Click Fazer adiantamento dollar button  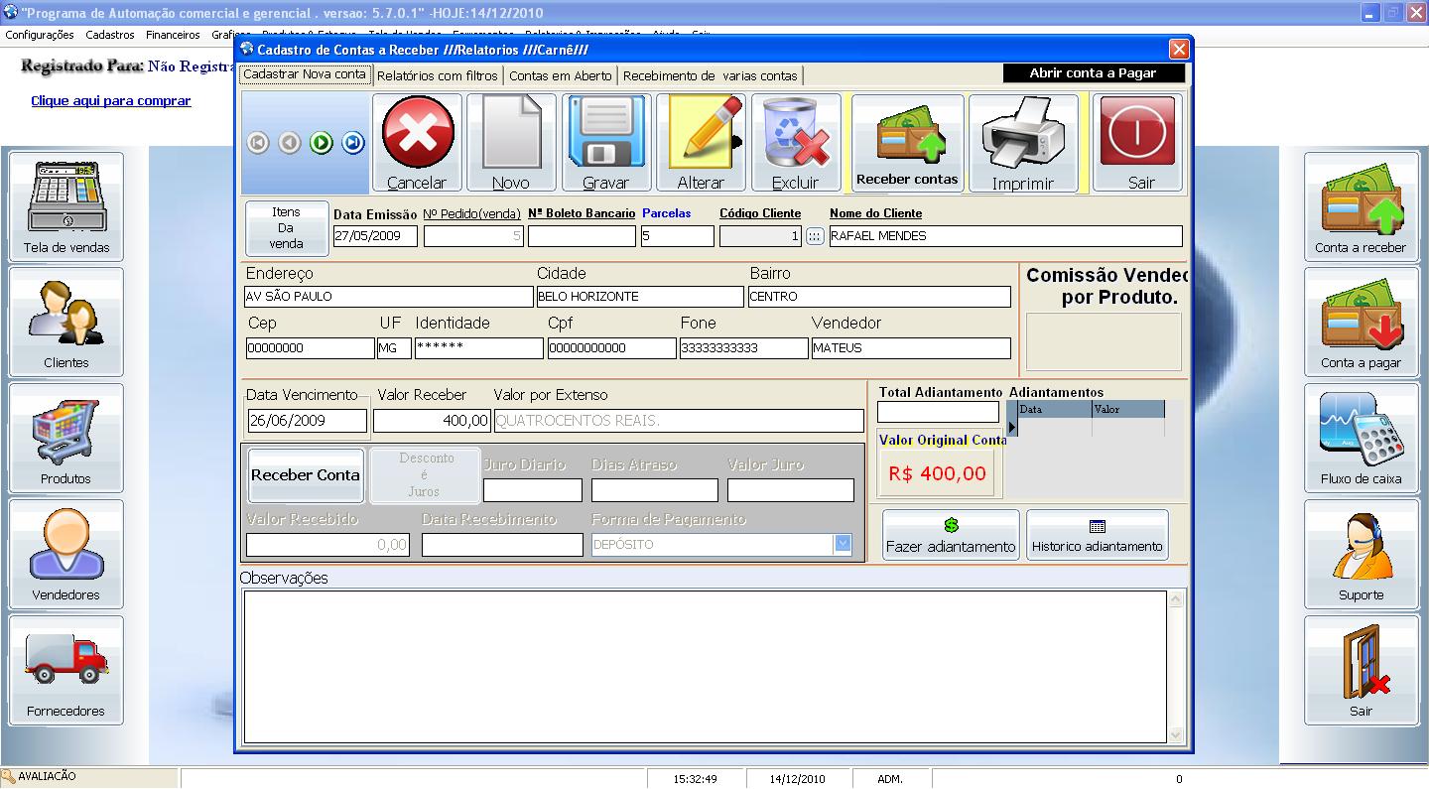(951, 536)
